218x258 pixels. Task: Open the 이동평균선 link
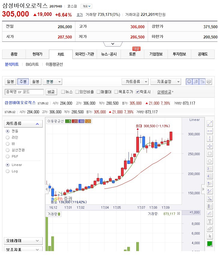tap(54, 64)
